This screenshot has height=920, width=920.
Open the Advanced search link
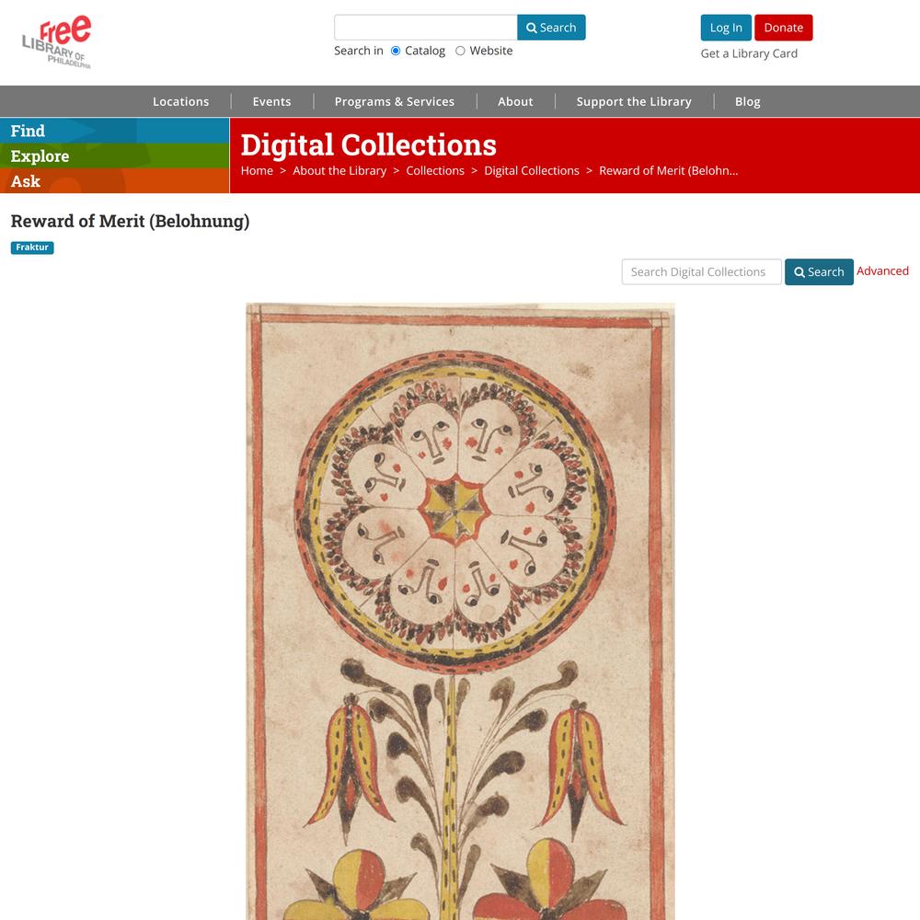coord(882,271)
